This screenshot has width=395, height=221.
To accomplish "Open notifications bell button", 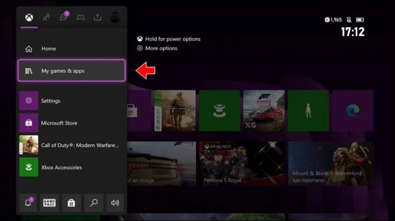I will point(28,203).
